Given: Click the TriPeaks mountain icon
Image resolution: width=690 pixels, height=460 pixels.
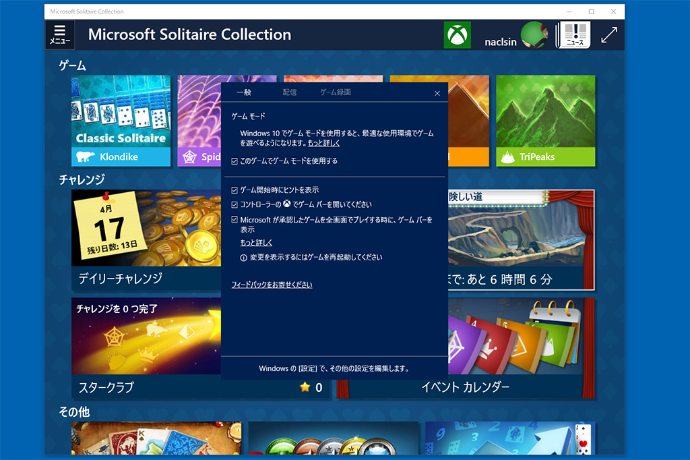Looking at the screenshot, I should pos(508,157).
